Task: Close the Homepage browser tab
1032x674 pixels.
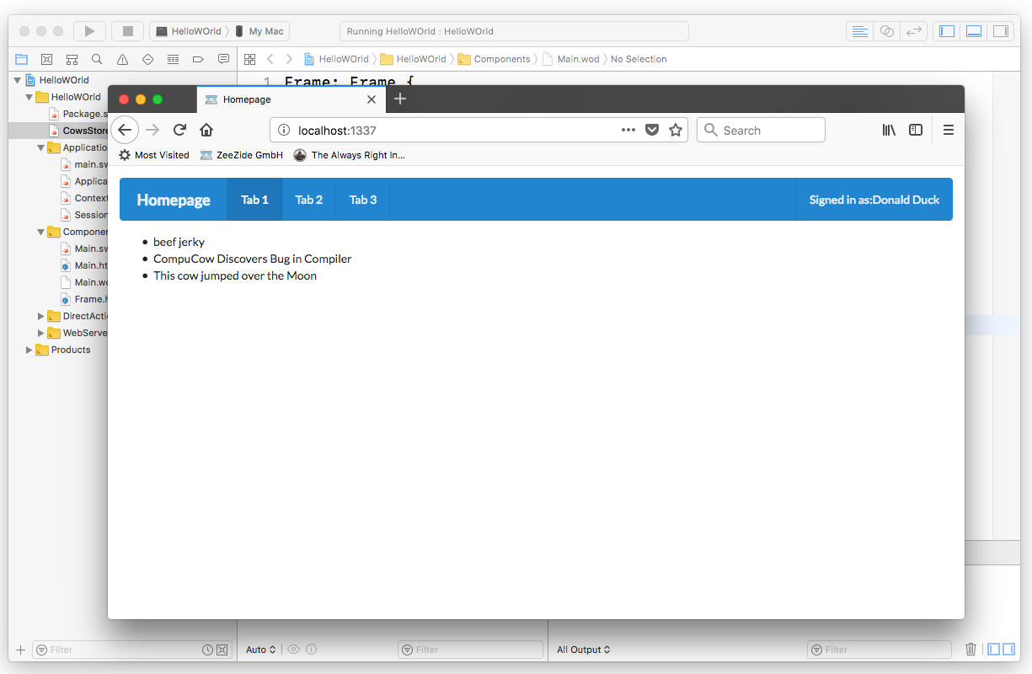Action: (x=372, y=99)
